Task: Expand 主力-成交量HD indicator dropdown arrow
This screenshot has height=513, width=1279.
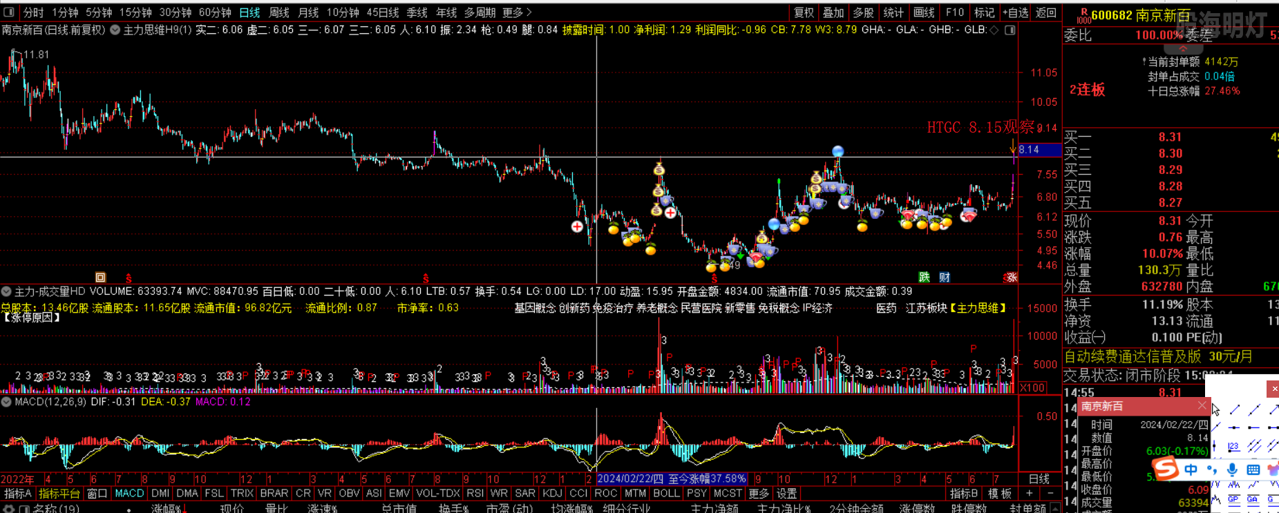Action: click(x=6, y=292)
